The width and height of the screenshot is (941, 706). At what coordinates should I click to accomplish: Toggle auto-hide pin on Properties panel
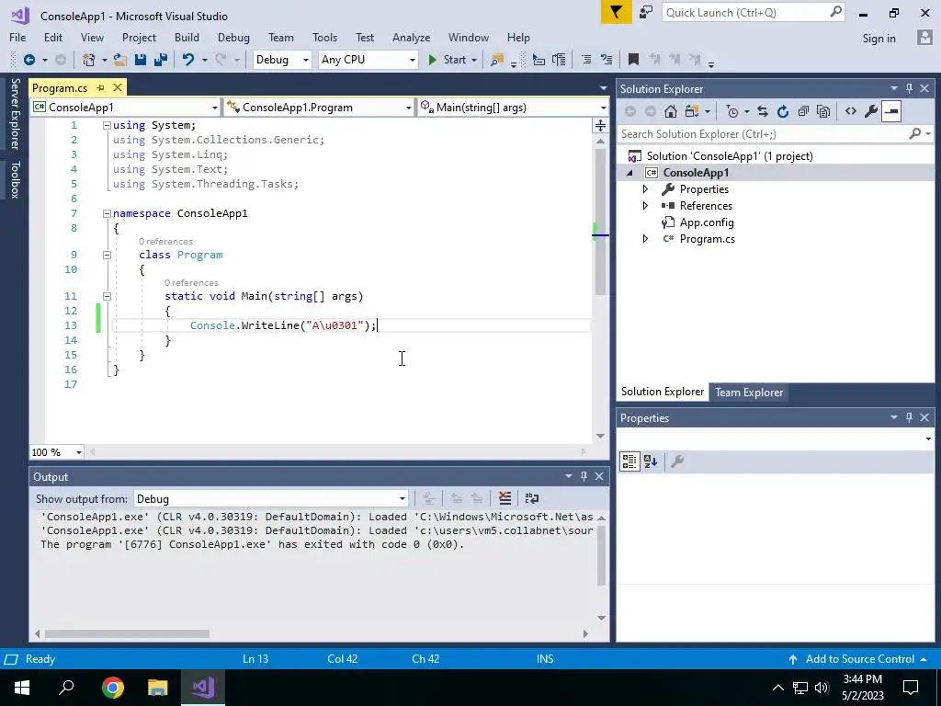tap(909, 417)
